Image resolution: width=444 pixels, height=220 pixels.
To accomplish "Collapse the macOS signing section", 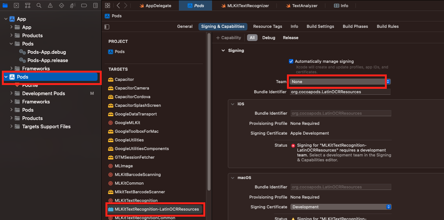I will click(232, 178).
